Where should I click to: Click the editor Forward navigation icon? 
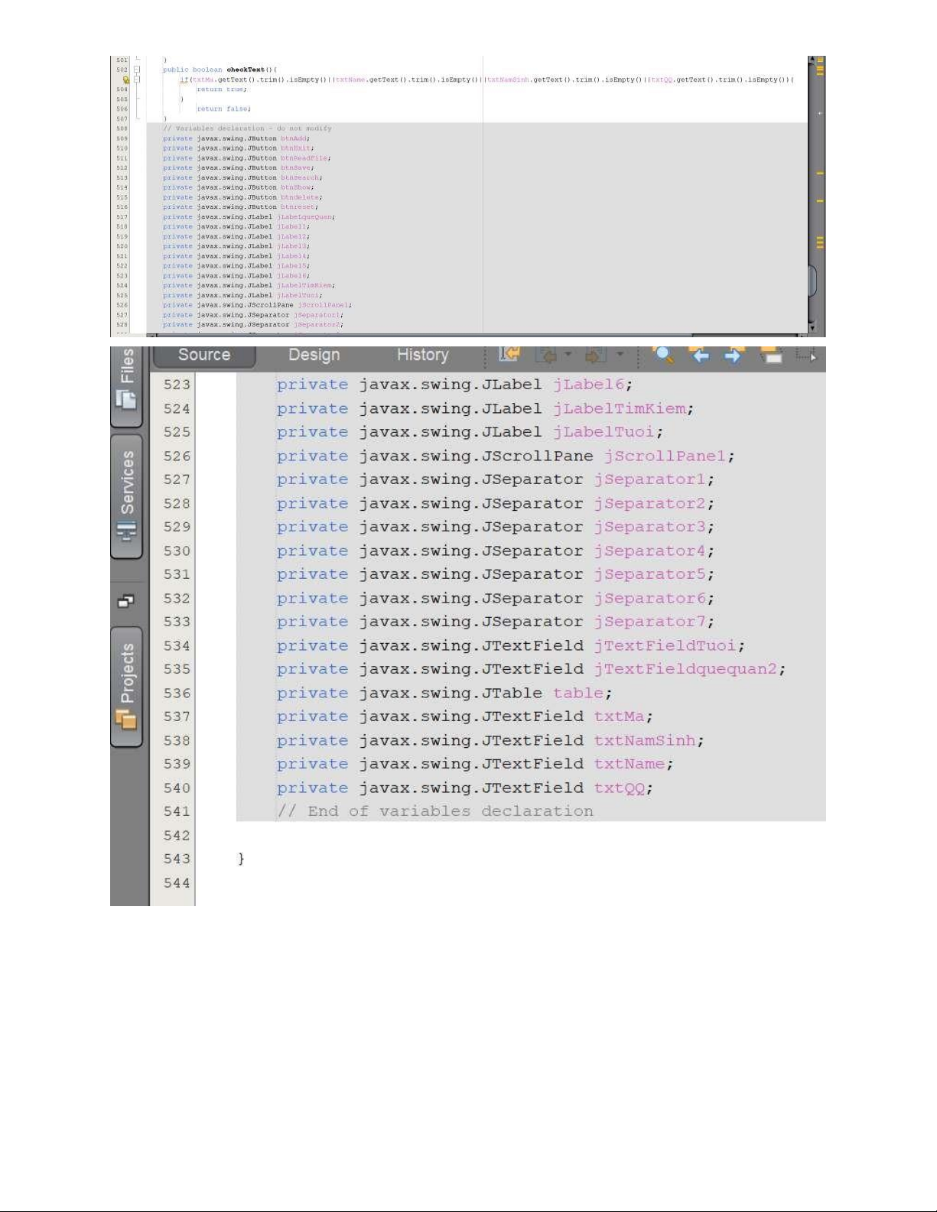click(594, 355)
